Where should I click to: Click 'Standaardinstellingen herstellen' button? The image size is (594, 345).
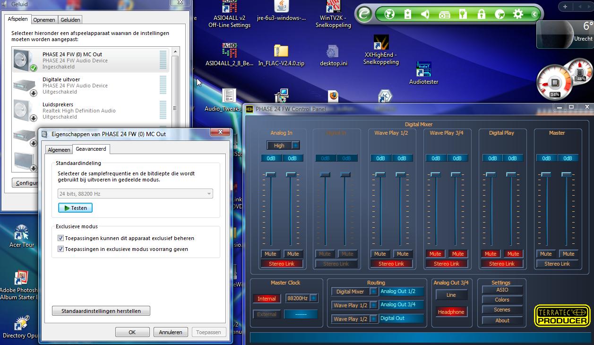click(101, 311)
